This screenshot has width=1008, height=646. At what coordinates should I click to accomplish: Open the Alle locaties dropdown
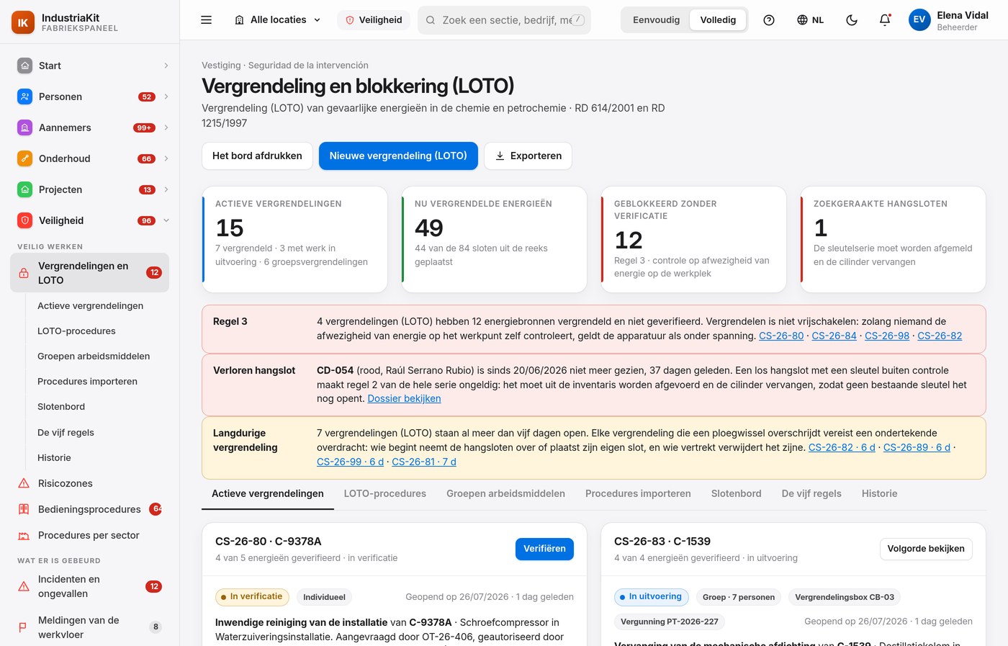(x=278, y=20)
